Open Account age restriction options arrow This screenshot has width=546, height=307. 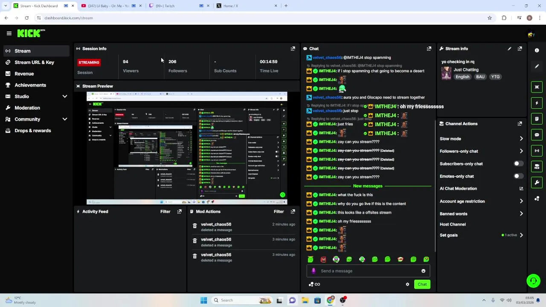[x=521, y=201]
